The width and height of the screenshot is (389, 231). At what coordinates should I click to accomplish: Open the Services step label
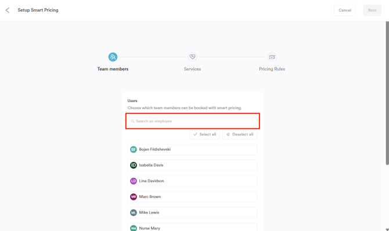click(192, 69)
